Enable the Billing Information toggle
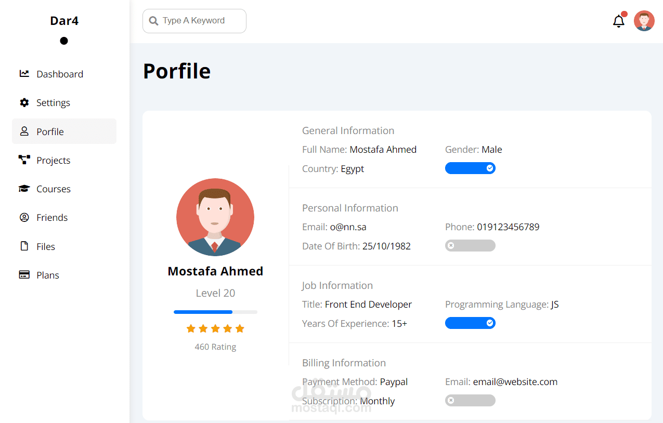The width and height of the screenshot is (663, 423). coord(470,401)
